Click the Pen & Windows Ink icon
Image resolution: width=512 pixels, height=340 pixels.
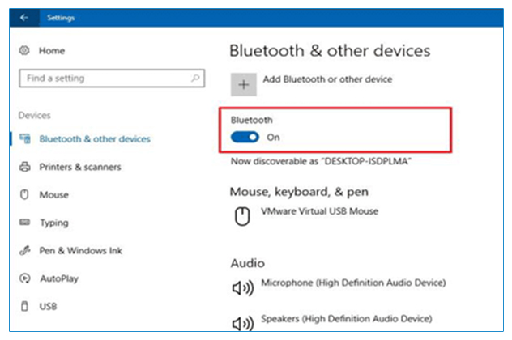[x=25, y=250]
